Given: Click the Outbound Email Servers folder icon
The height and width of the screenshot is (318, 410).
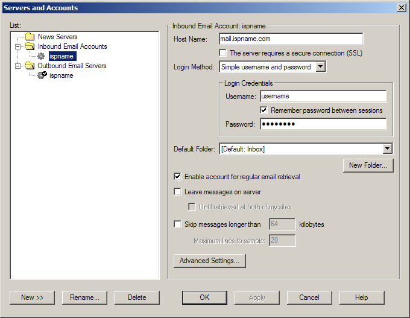Looking at the screenshot, I should [30, 66].
